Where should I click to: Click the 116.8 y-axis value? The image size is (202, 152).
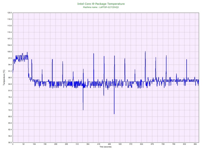(x=10, y=19)
